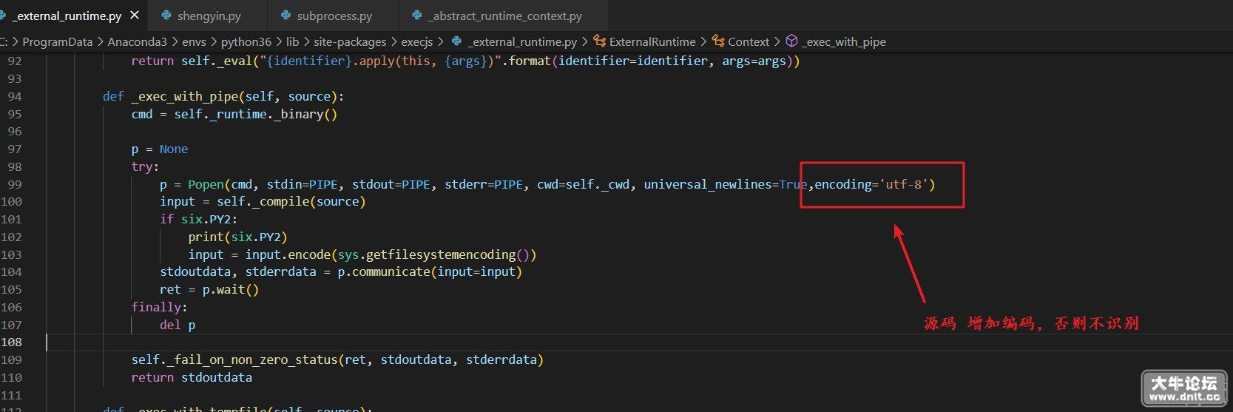Image resolution: width=1233 pixels, height=412 pixels.
Task: Open the Anaconda3 breadcrumb folder
Action: (x=138, y=42)
